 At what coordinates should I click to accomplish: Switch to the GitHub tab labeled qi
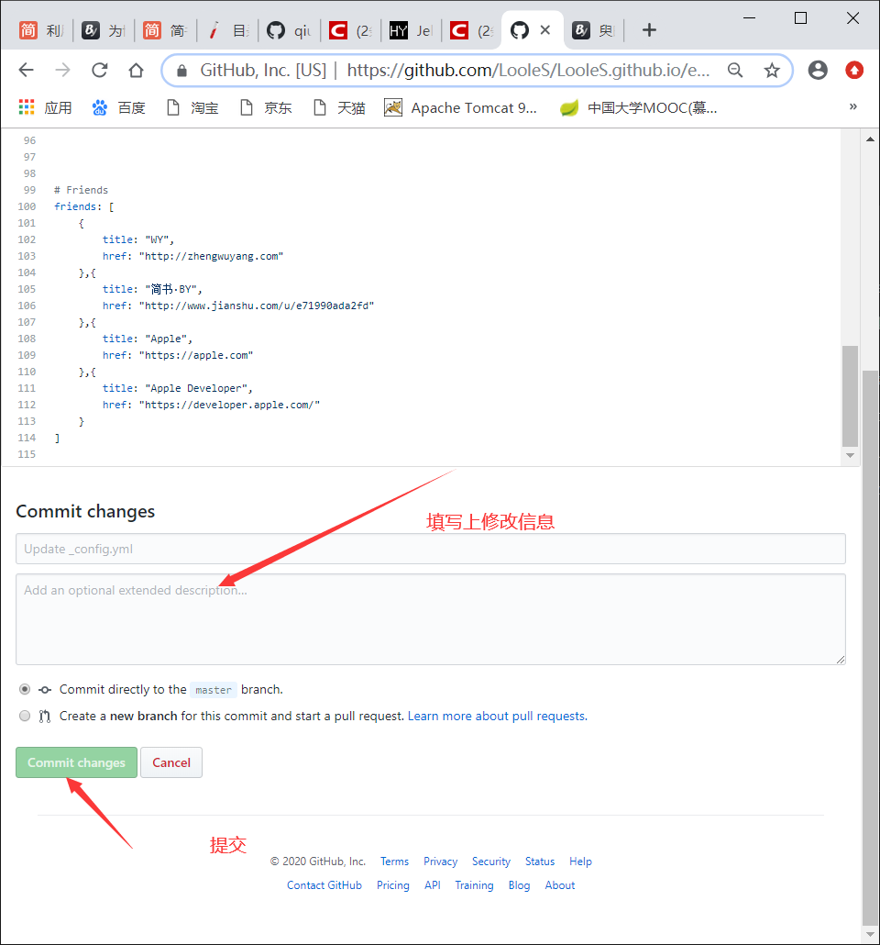pyautogui.click(x=289, y=30)
